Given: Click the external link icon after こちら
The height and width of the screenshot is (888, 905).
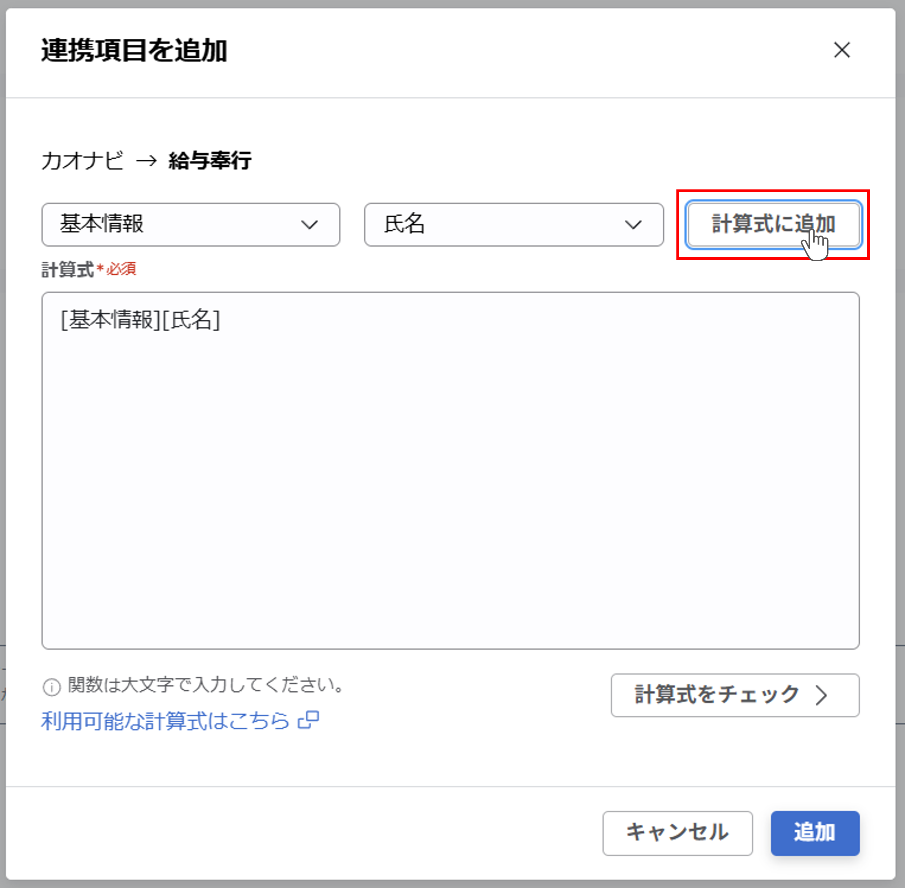Looking at the screenshot, I should [x=308, y=720].
